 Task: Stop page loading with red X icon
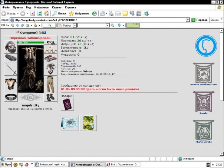pyautogui.click(x=33, y=14)
